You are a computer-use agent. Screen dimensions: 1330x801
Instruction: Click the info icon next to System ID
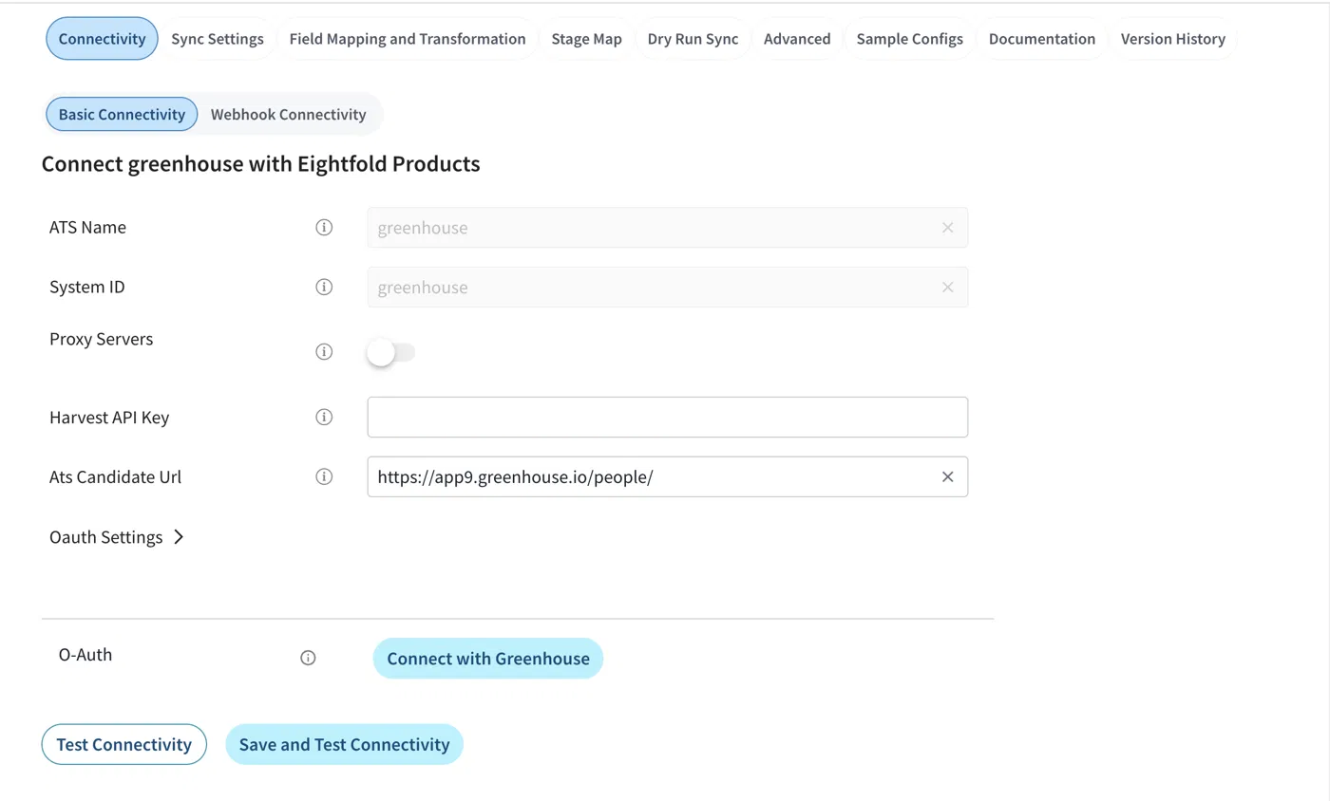tap(324, 287)
